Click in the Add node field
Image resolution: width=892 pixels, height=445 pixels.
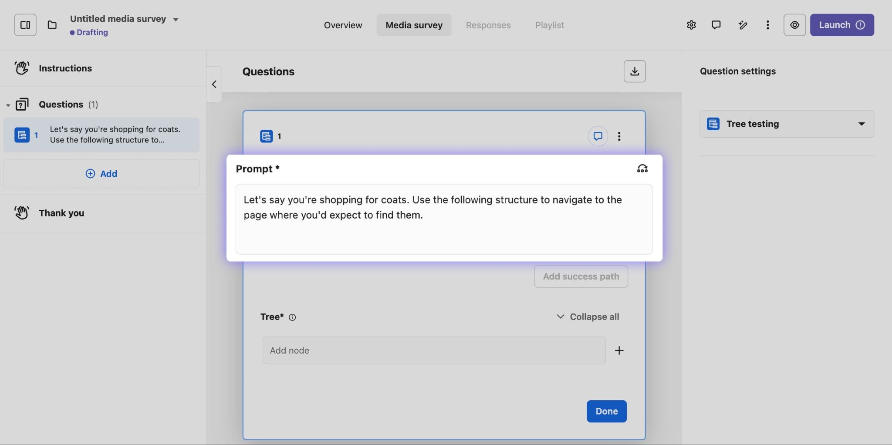[x=434, y=351]
